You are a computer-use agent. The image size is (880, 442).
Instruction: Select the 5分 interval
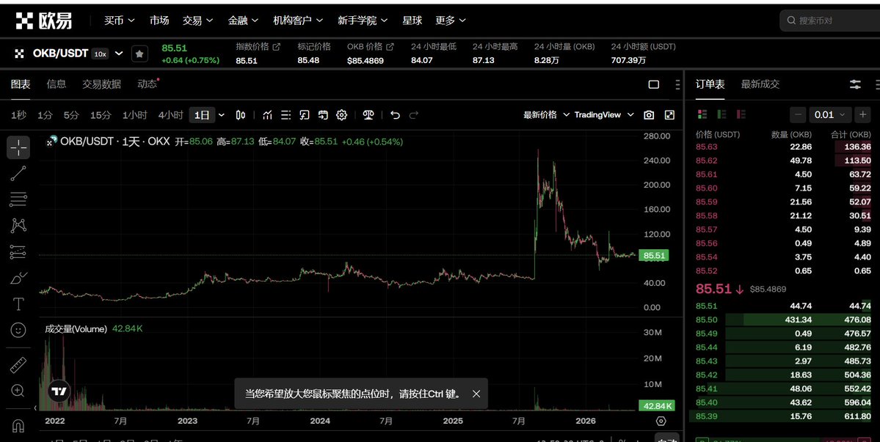tap(71, 115)
